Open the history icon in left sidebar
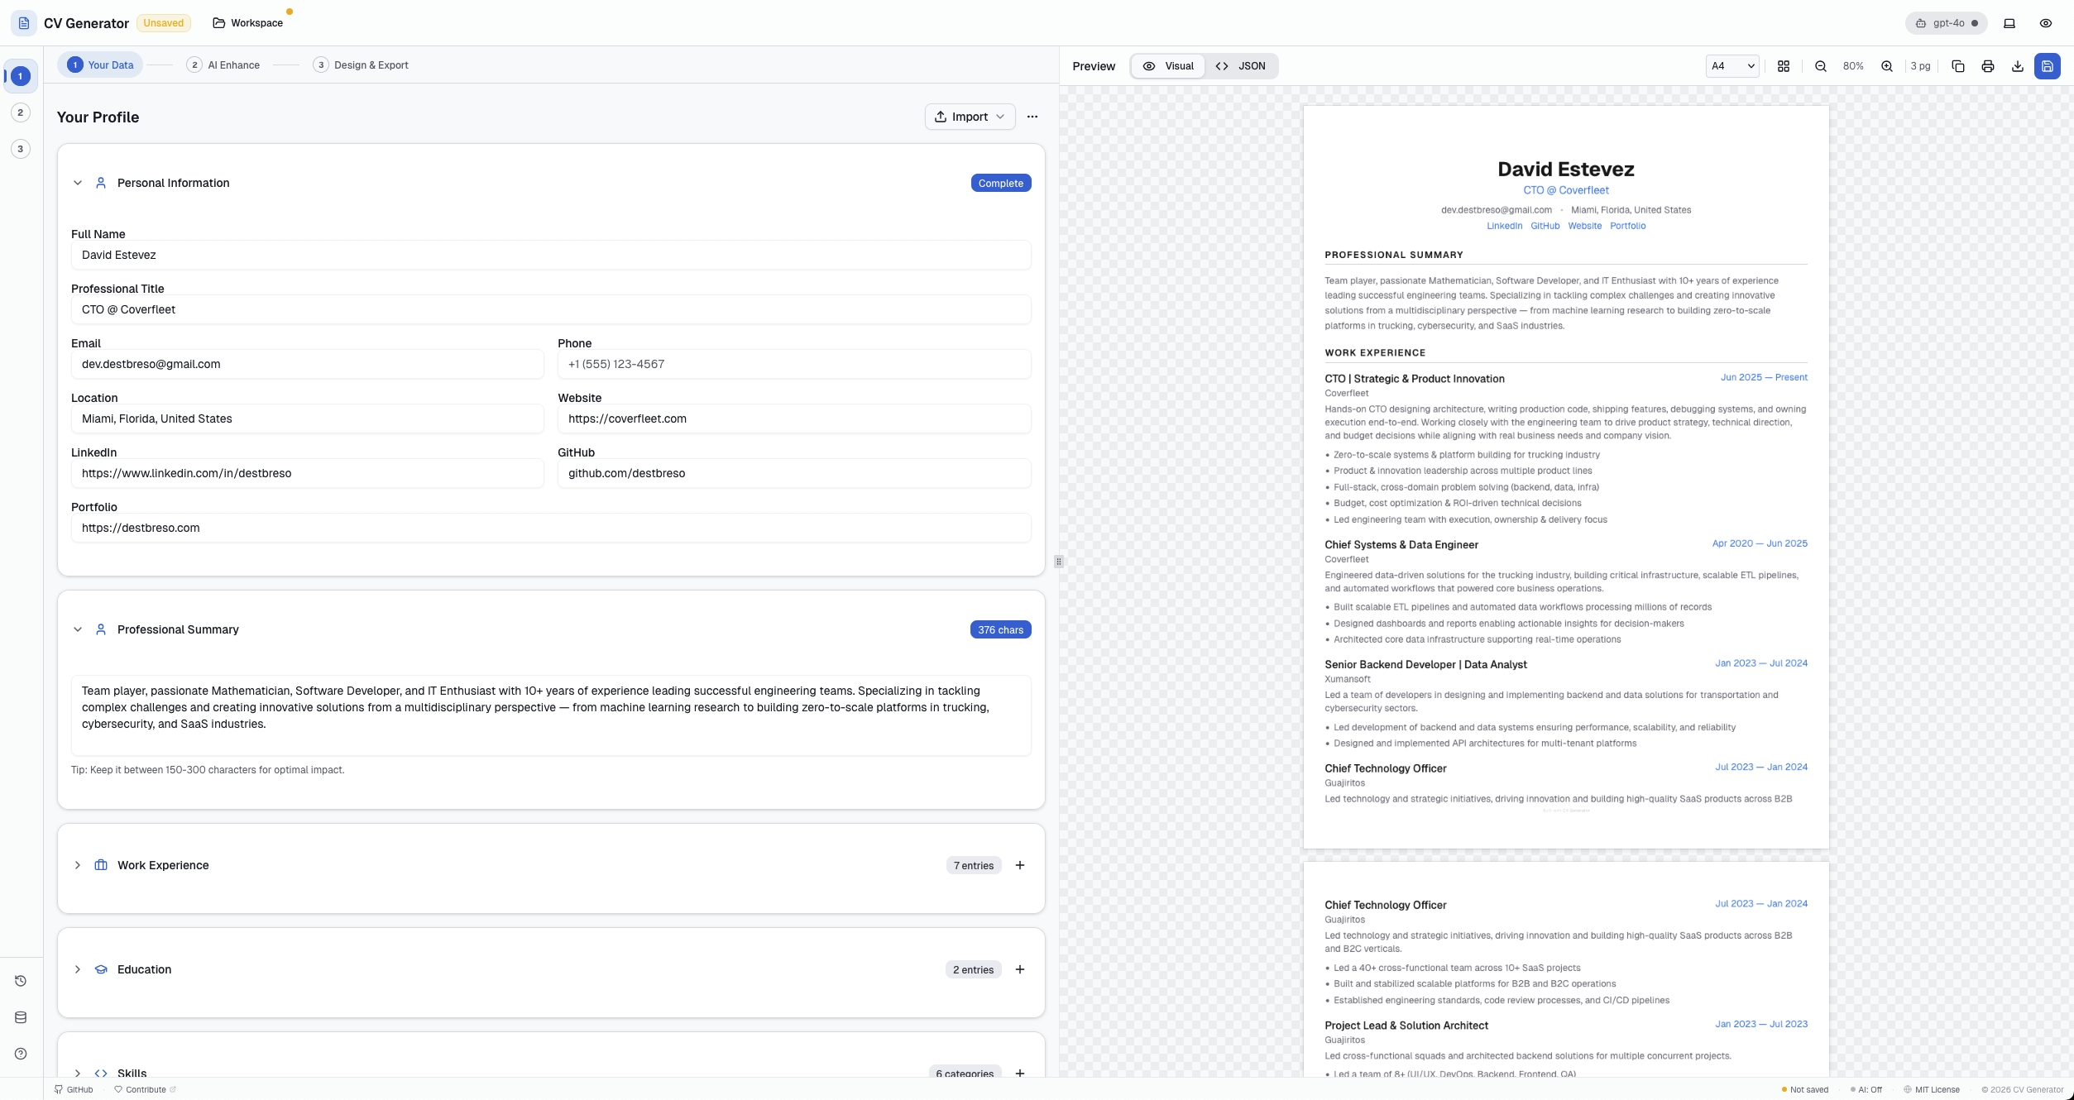The height and width of the screenshot is (1100, 2074). (20, 980)
